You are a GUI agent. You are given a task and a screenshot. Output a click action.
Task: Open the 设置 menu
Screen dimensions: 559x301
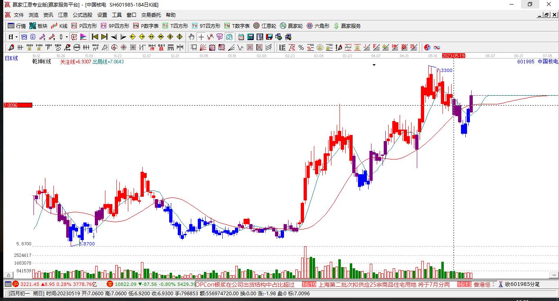pyautogui.click(x=102, y=15)
